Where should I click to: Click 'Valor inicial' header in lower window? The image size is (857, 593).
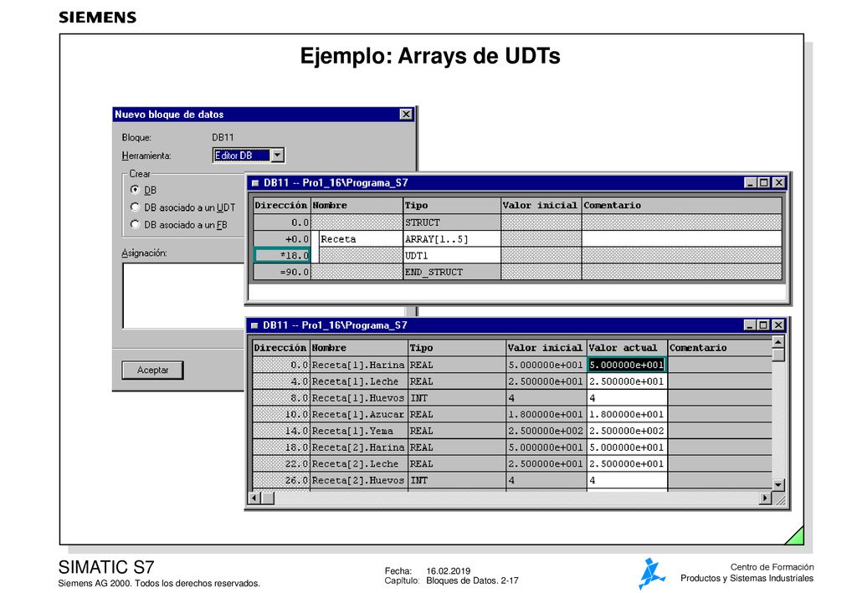(546, 348)
